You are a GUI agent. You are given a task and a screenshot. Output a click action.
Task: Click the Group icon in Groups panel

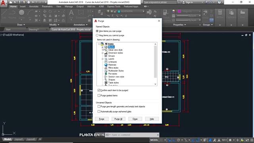[206, 12]
